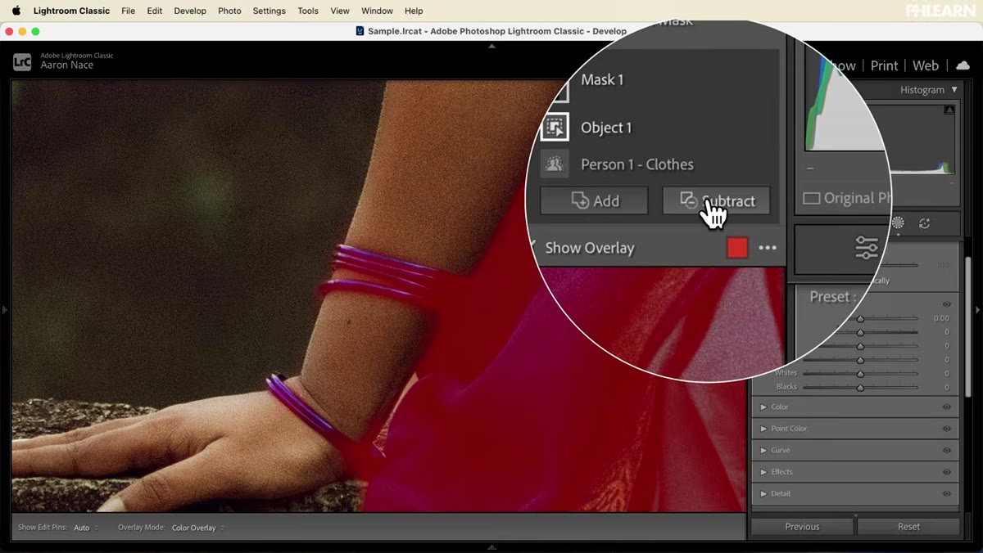Toggle the Color panel eye icon

click(947, 407)
